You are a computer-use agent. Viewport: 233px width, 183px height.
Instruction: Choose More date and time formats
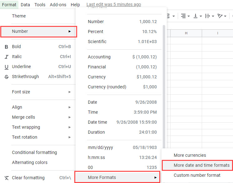point(202,165)
